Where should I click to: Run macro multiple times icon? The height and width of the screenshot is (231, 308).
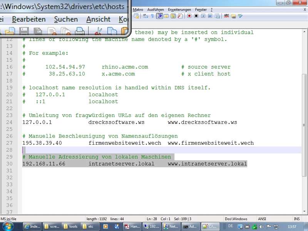pos(210,16)
